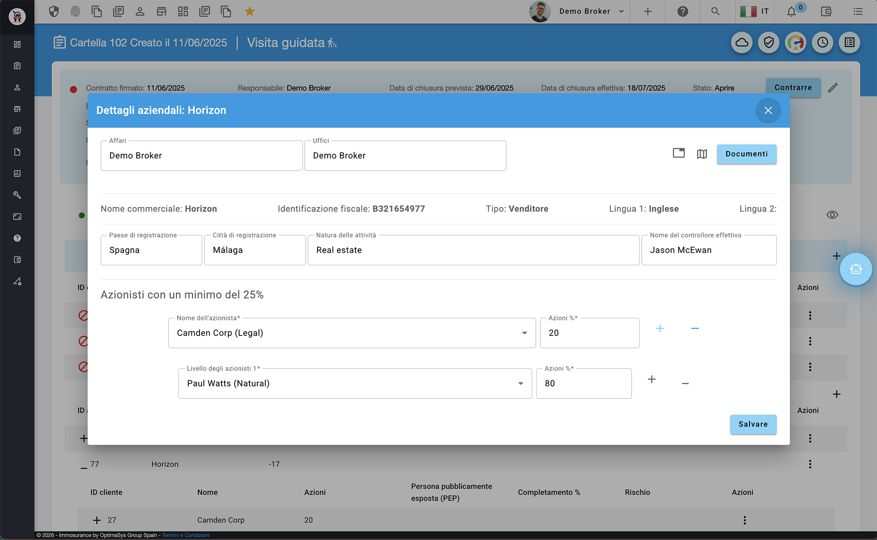The image size is (877, 540).
Task: Click the map icon in company details
Action: click(702, 154)
